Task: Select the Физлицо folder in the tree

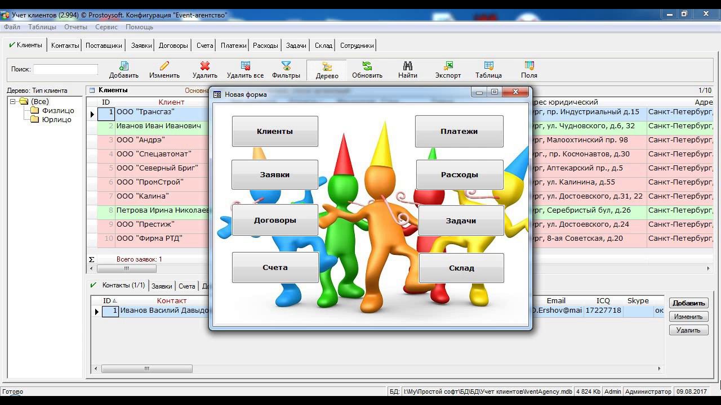Action: (58, 111)
